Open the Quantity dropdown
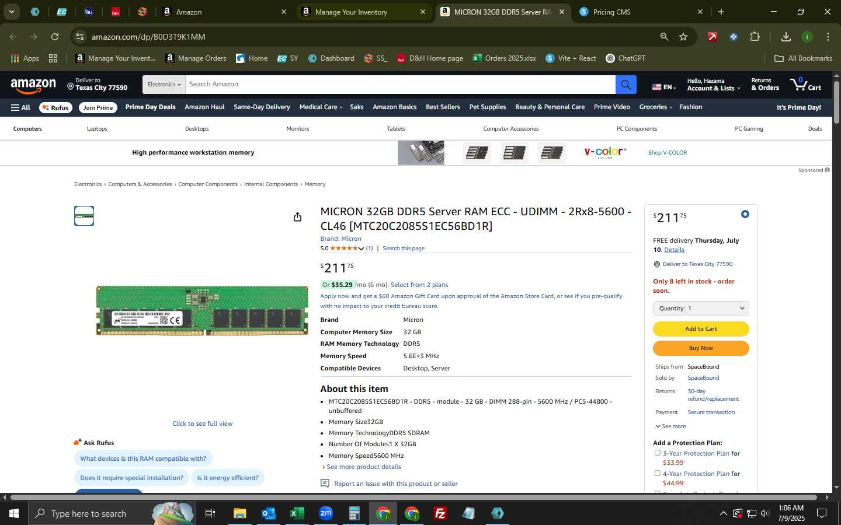841x525 pixels. 701,308
